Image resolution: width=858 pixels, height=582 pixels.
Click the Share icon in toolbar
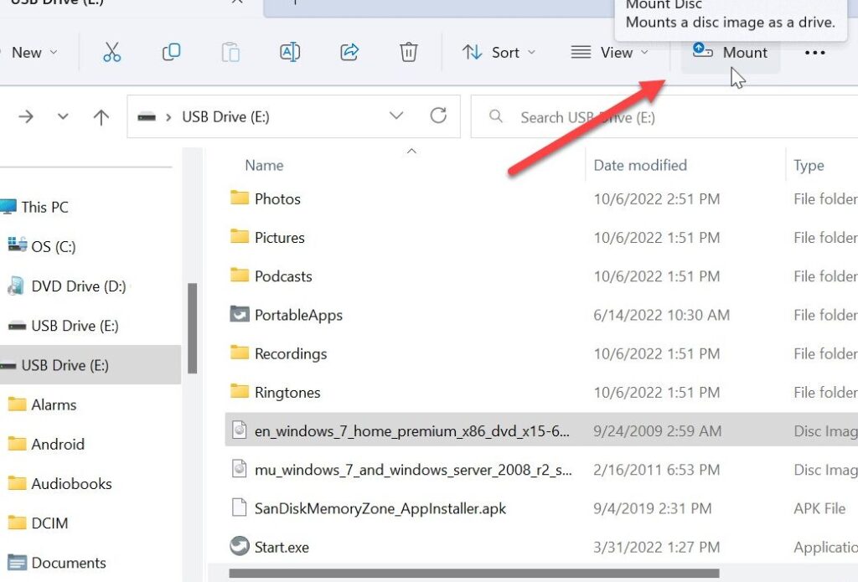(x=349, y=53)
